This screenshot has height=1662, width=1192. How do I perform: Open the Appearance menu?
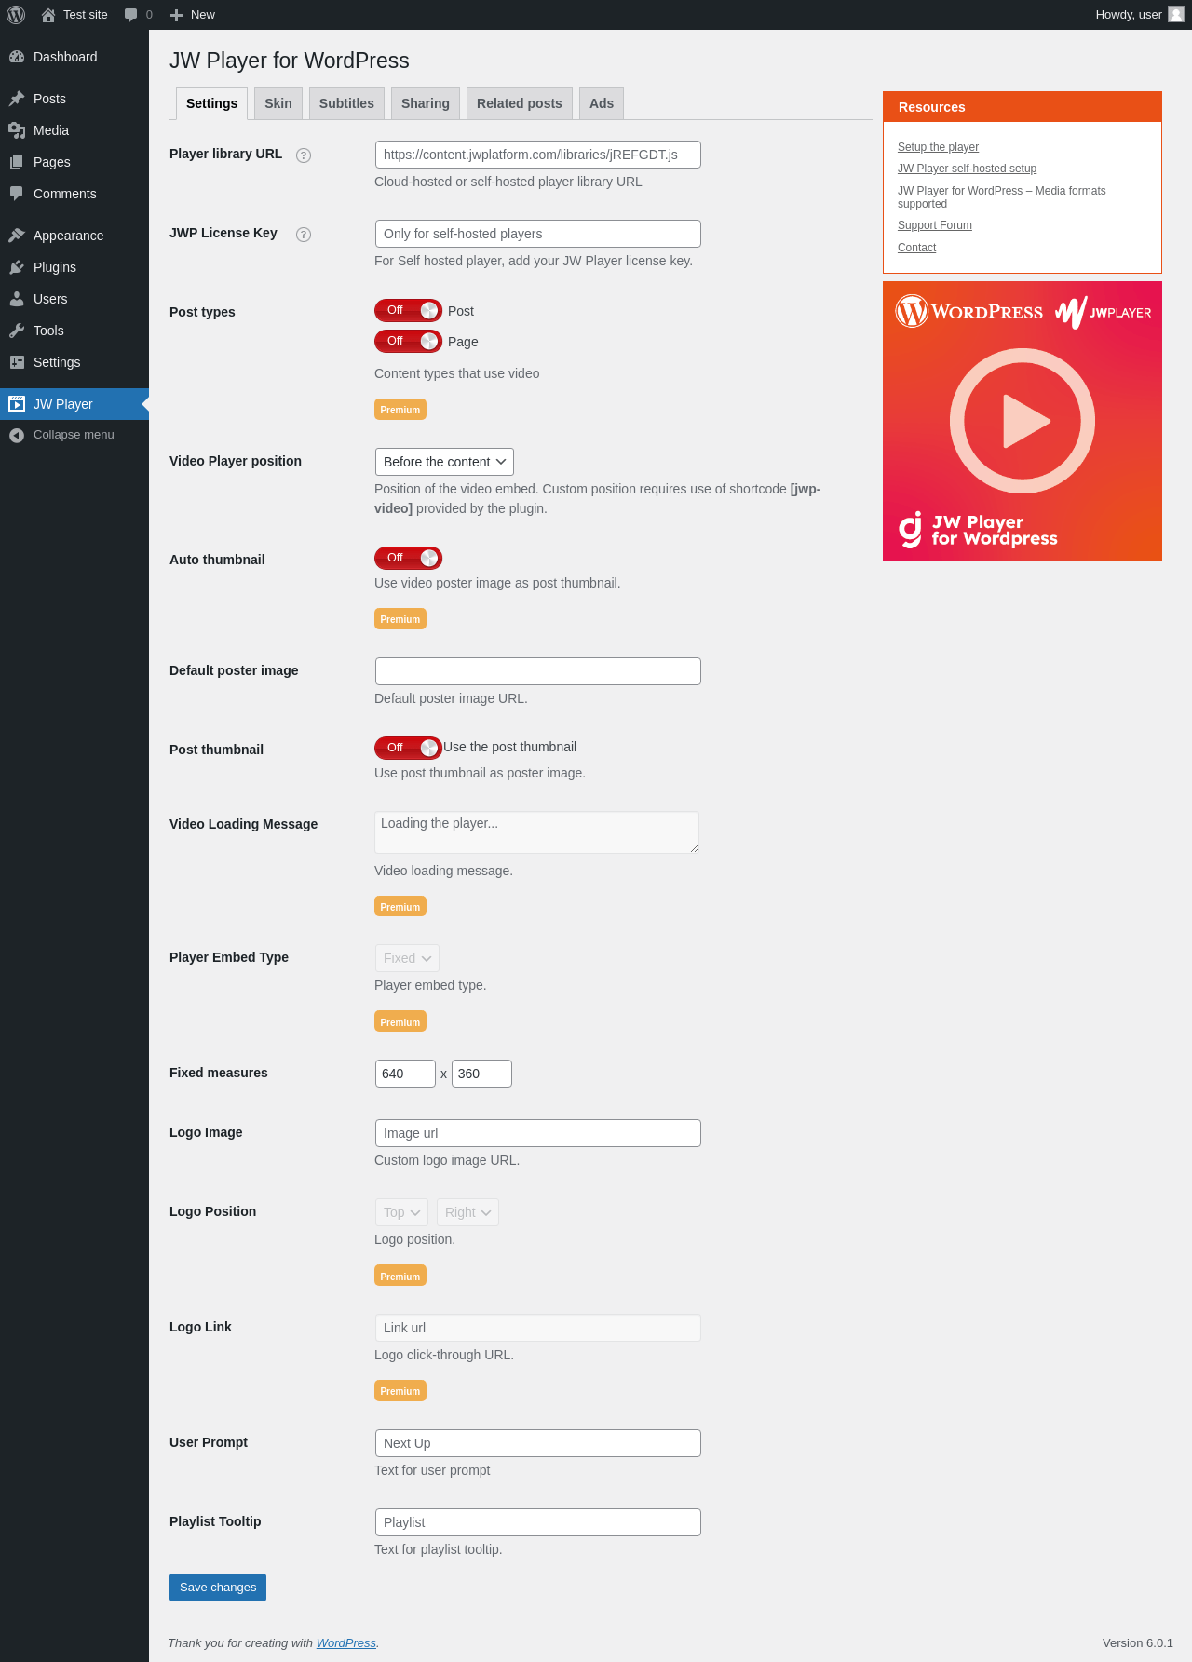(74, 236)
